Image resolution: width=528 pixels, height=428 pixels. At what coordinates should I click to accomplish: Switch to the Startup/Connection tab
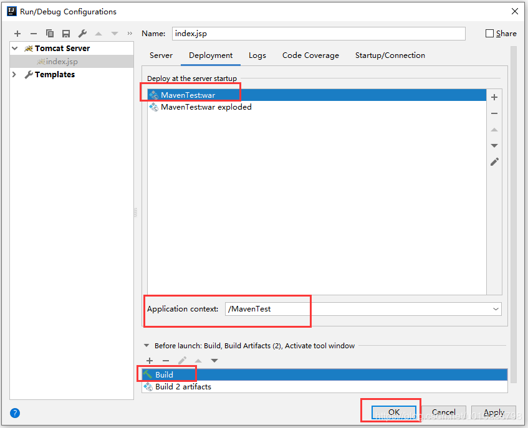point(390,55)
